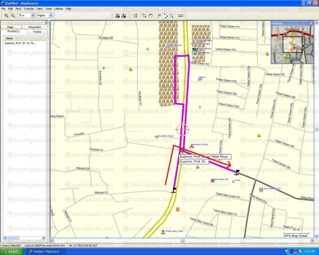Image resolution: width=319 pixels, height=255 pixels.
Task: Open the 70 m zoom scale dropdown
Action: click(x=32, y=15)
